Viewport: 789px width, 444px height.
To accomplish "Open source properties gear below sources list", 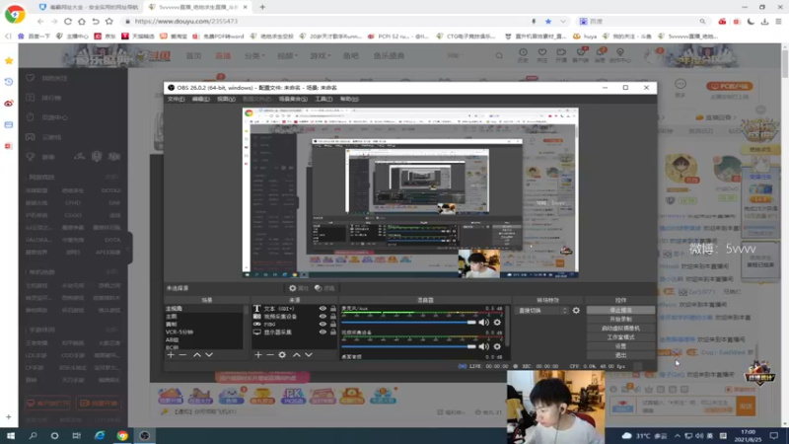I will point(282,355).
